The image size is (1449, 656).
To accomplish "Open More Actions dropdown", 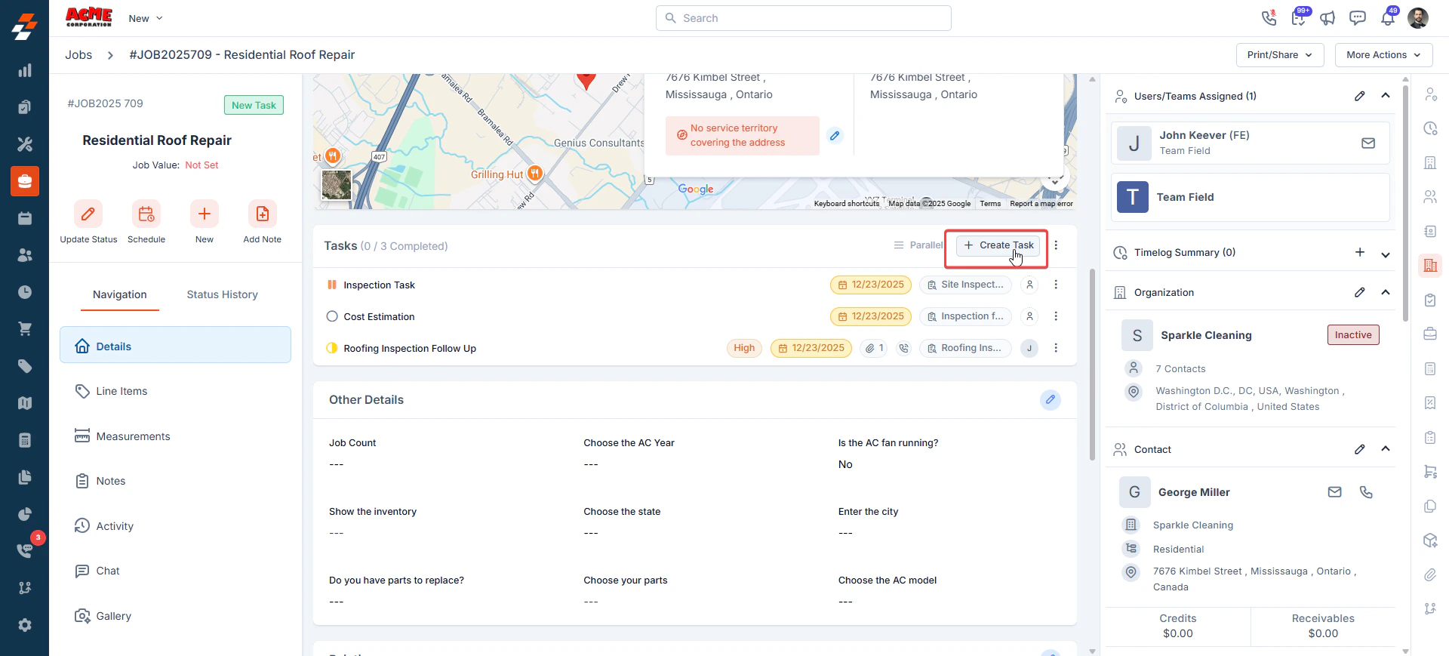I will click(x=1383, y=55).
